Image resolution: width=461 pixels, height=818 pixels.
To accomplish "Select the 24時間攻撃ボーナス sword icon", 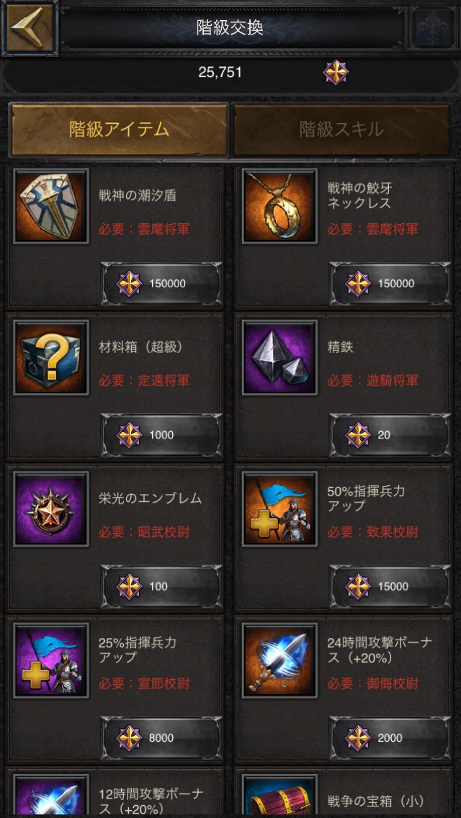I will 279,660.
